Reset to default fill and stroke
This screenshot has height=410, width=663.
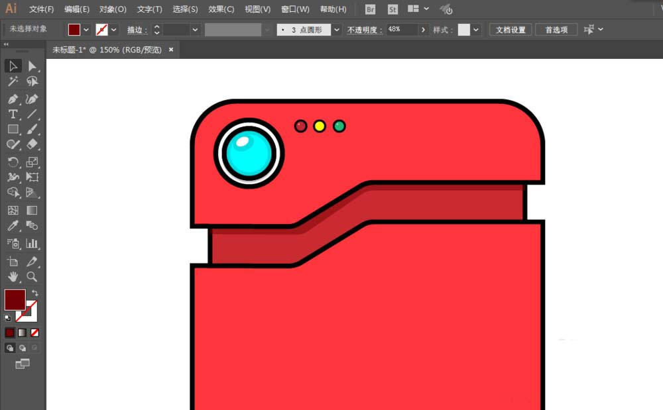pyautogui.click(x=7, y=317)
